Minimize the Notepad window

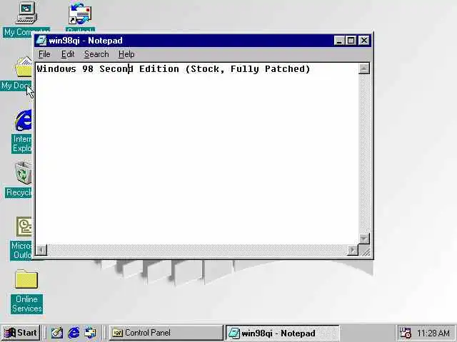339,41
